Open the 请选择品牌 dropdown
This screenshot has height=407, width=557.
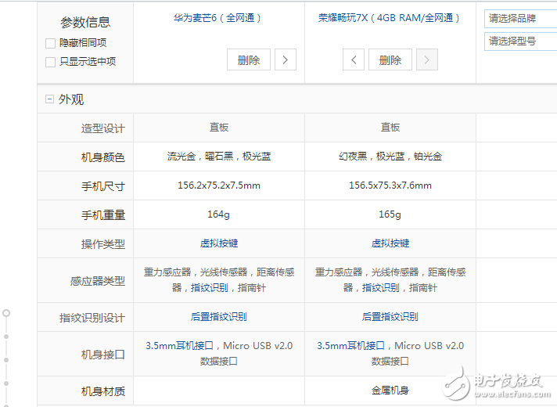520,18
